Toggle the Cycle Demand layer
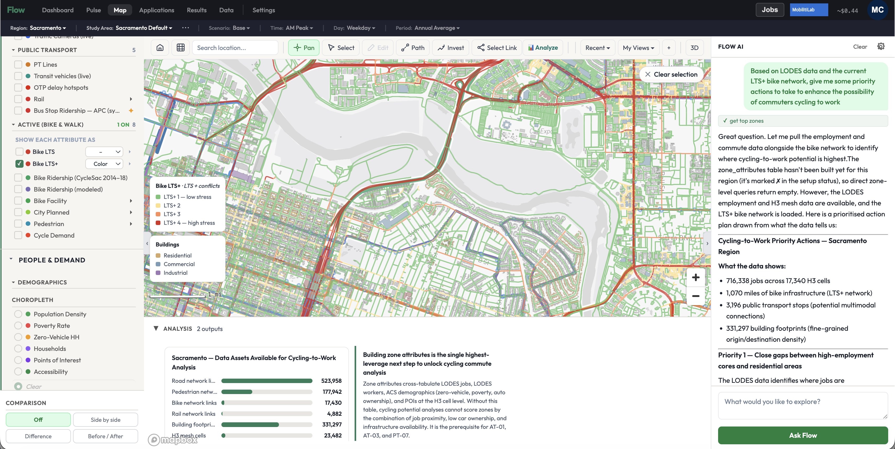The height and width of the screenshot is (449, 895). pyautogui.click(x=18, y=235)
